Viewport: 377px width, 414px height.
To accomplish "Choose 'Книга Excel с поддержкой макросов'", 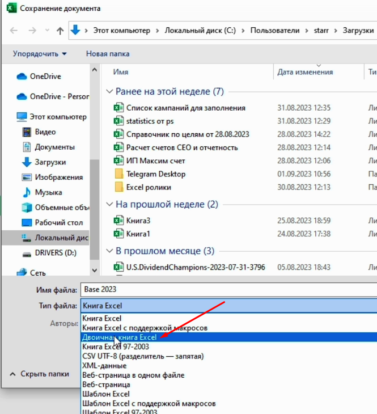I will pyautogui.click(x=229, y=328).
